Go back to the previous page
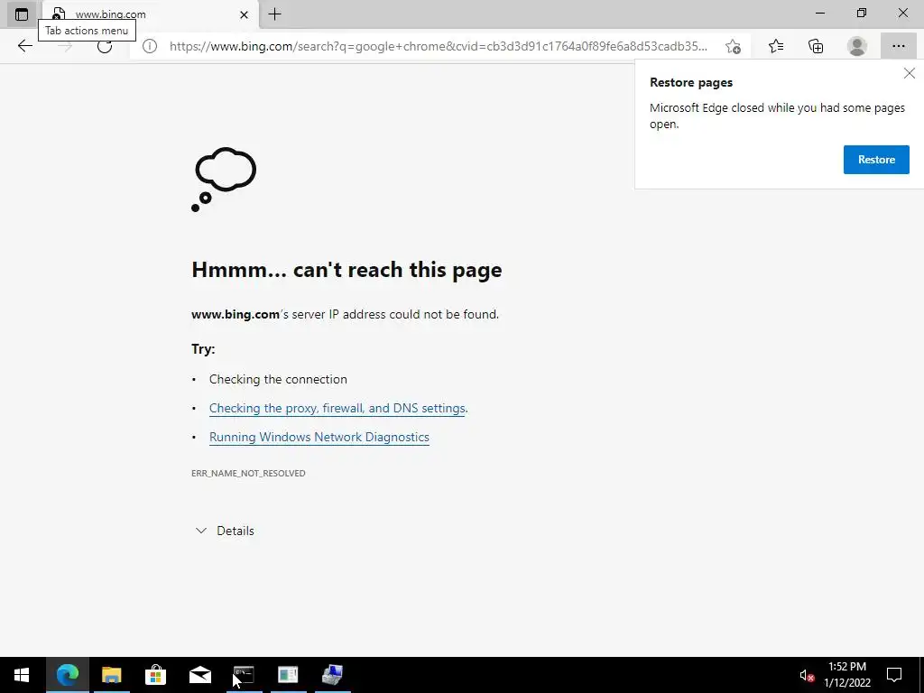This screenshot has height=693, width=924. pos(24,46)
